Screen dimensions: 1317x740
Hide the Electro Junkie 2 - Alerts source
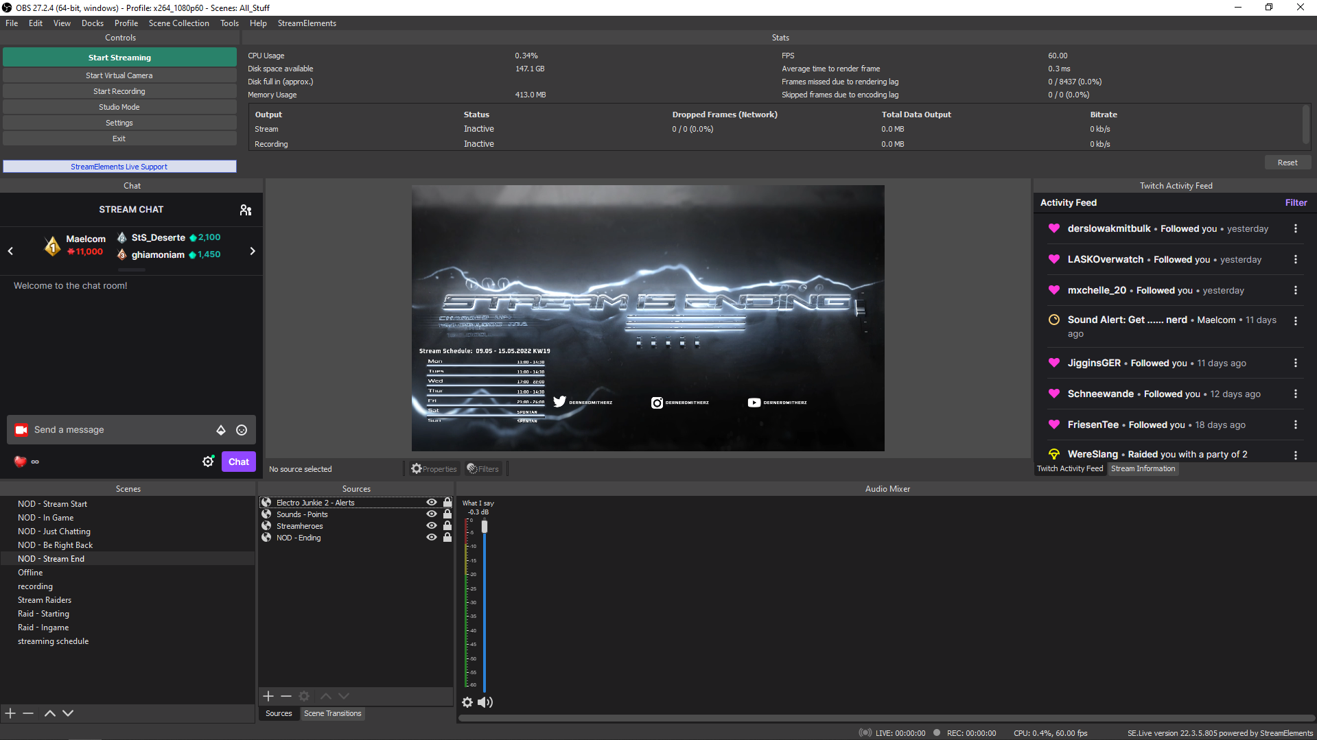(x=432, y=503)
